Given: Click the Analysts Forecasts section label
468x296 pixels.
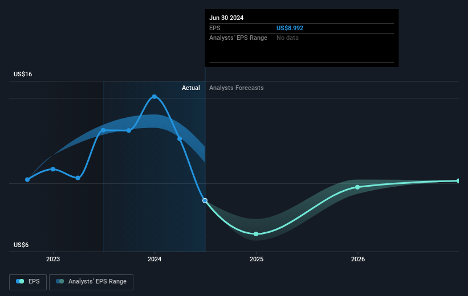Looking at the screenshot, I should click(237, 88).
